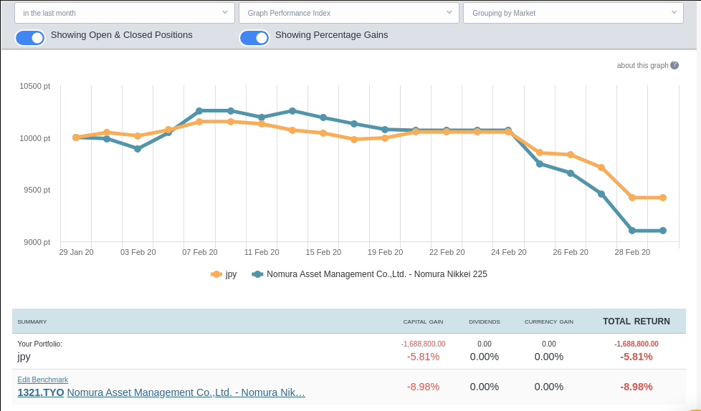Click the 'about this graph' link
Viewport: 701px width, 411px height.
tap(642, 65)
